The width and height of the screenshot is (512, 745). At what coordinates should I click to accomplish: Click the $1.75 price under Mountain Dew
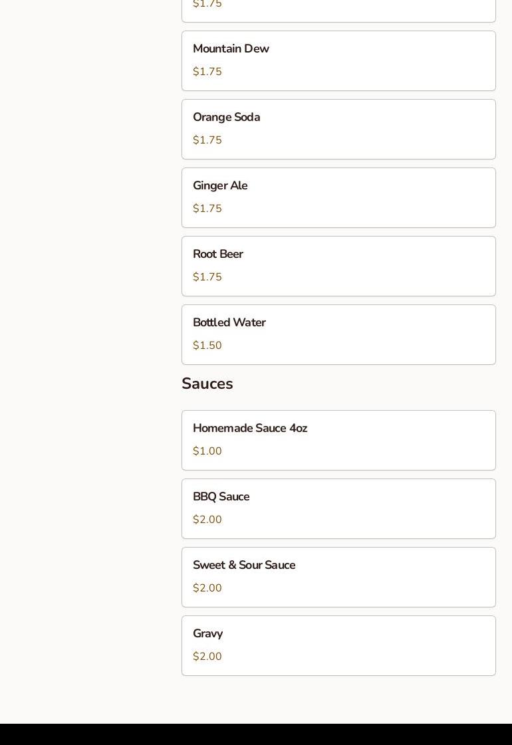(x=207, y=72)
